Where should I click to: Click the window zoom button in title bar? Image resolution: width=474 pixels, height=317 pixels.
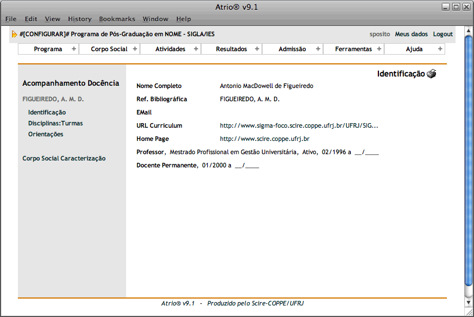coord(456,7)
